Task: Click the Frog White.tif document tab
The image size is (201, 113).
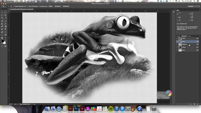Action: pos(22,9)
